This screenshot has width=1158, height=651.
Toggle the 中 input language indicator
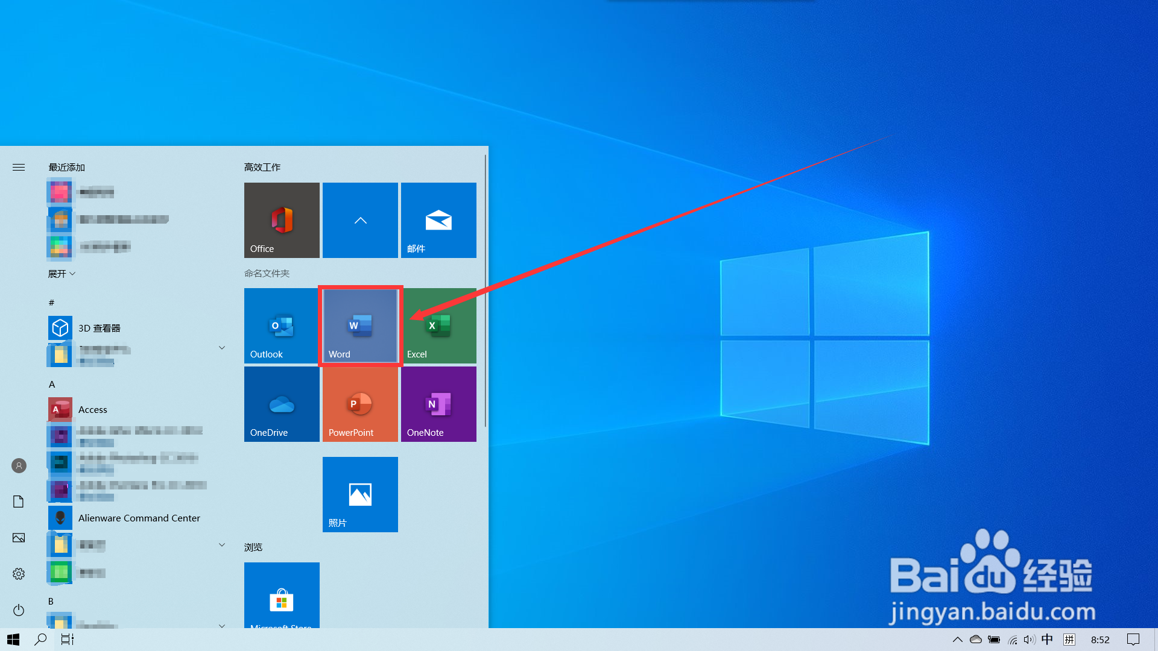pos(1047,640)
